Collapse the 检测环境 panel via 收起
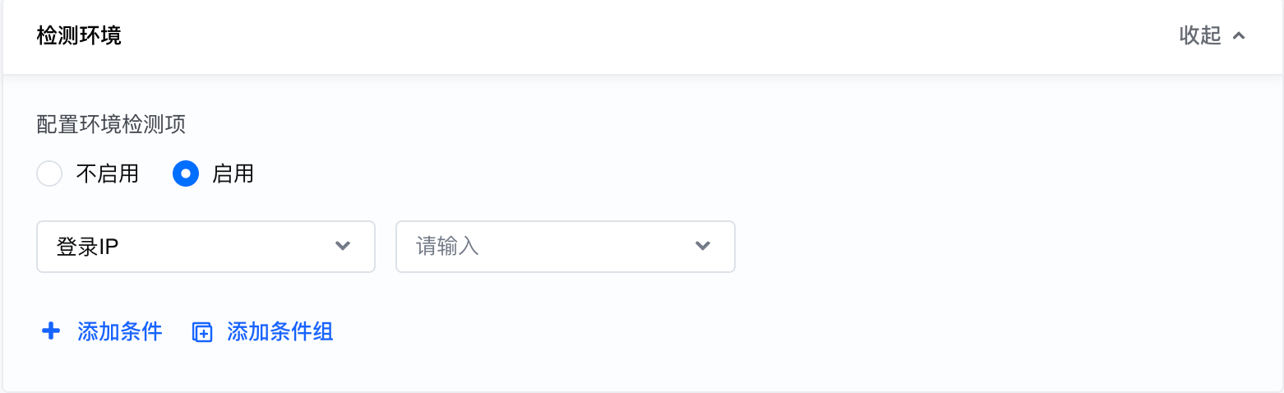This screenshot has height=393, width=1284. (1212, 36)
